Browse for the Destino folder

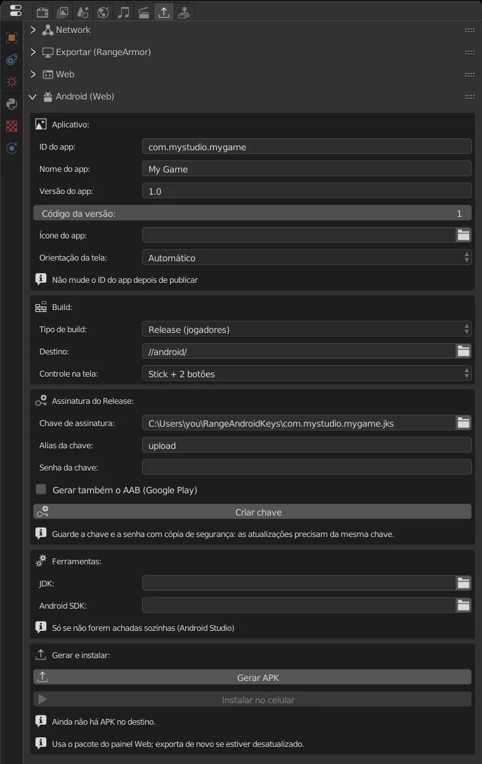coord(464,351)
